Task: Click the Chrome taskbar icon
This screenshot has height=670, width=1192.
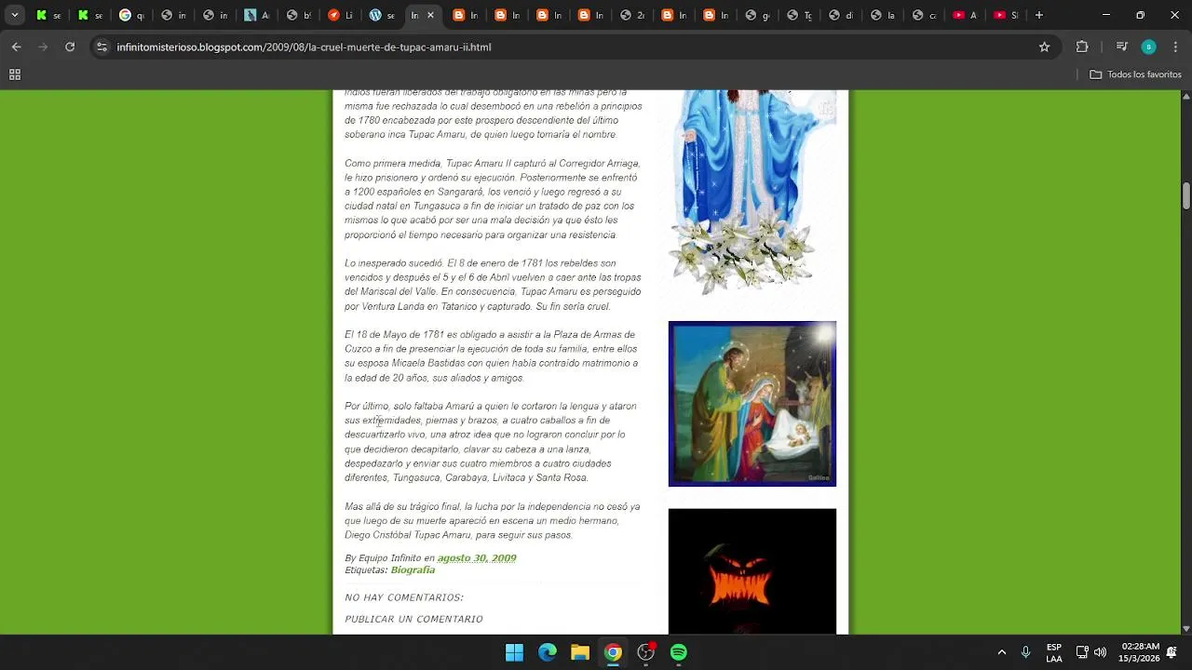Action: click(x=613, y=652)
